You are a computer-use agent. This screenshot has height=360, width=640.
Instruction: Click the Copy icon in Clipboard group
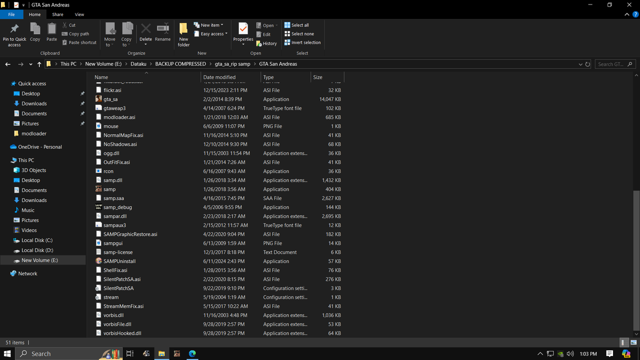pyautogui.click(x=35, y=29)
